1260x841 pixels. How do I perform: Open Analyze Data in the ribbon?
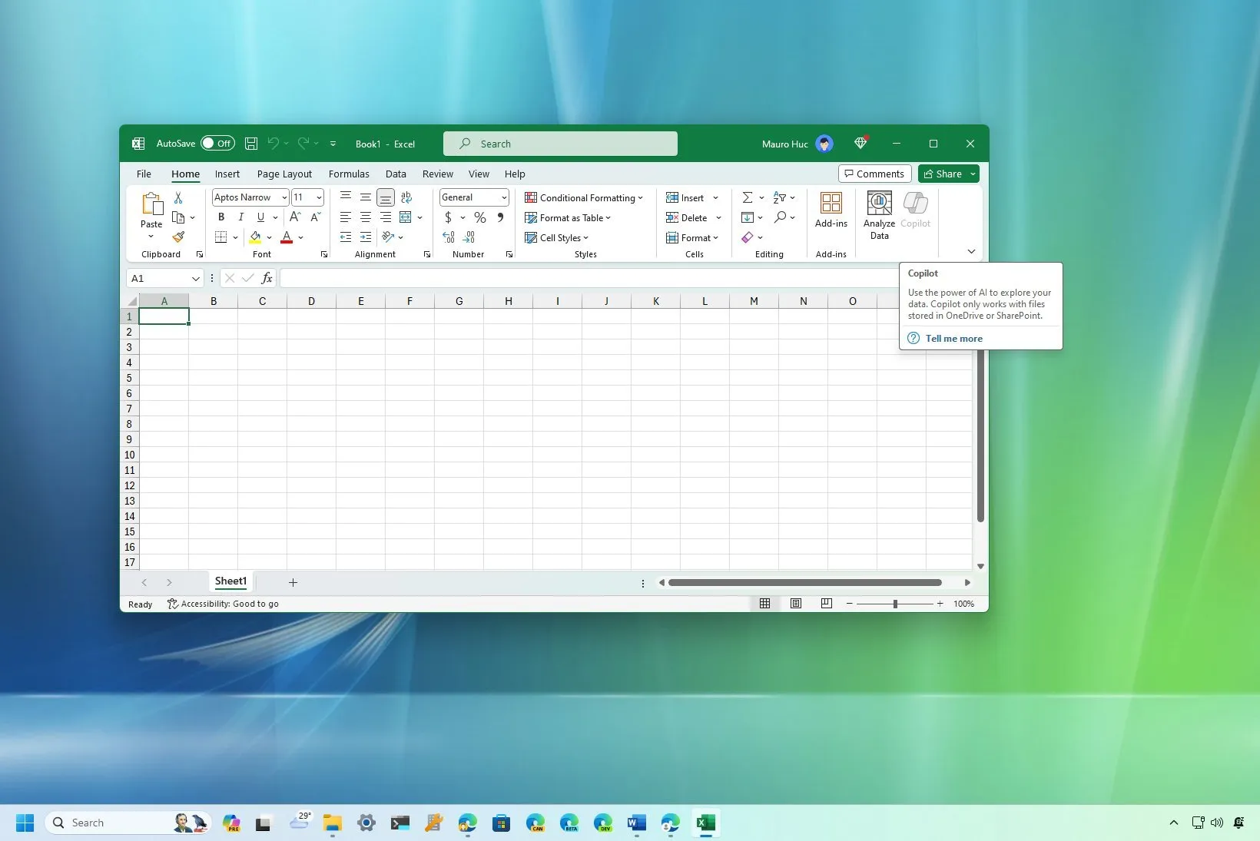pyautogui.click(x=878, y=214)
